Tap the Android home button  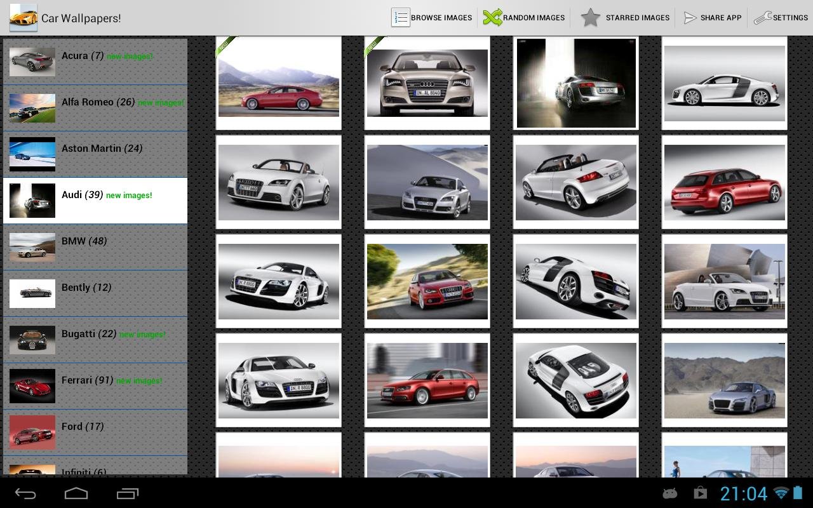point(76,493)
